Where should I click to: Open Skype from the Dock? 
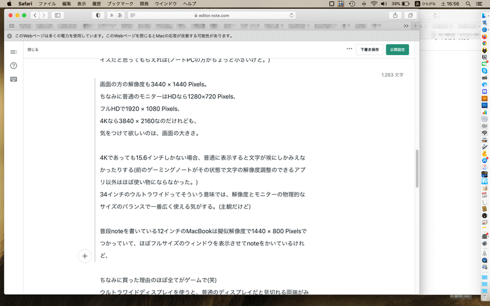484,71
